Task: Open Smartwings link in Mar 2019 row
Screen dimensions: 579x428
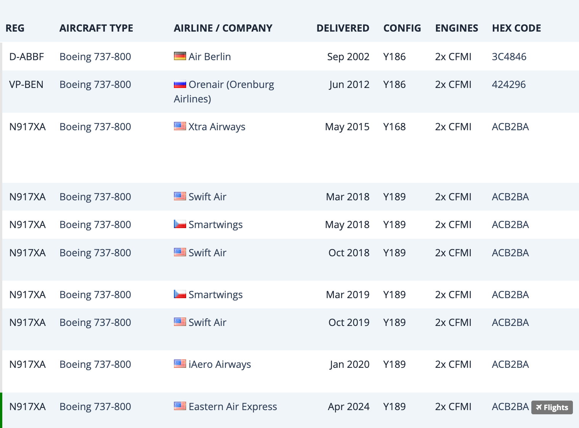Action: 216,295
